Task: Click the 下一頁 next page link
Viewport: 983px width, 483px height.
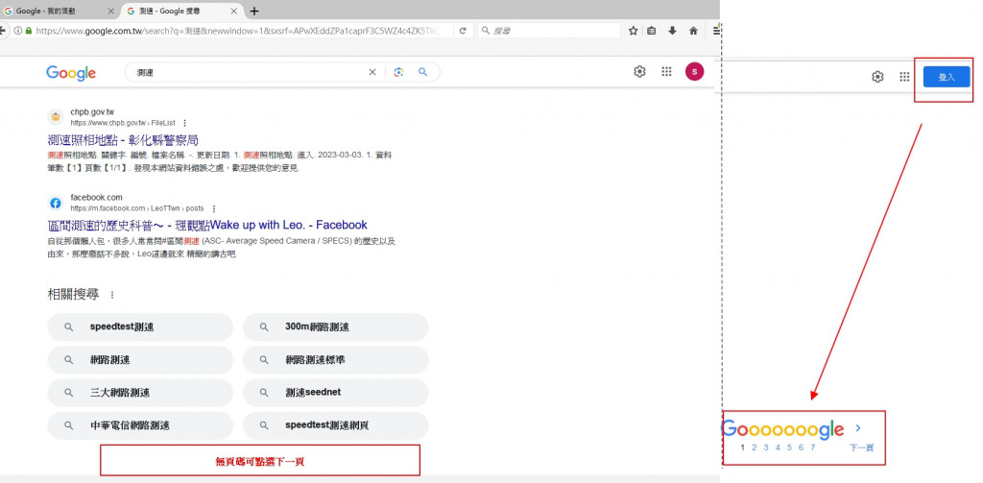Action: (861, 447)
